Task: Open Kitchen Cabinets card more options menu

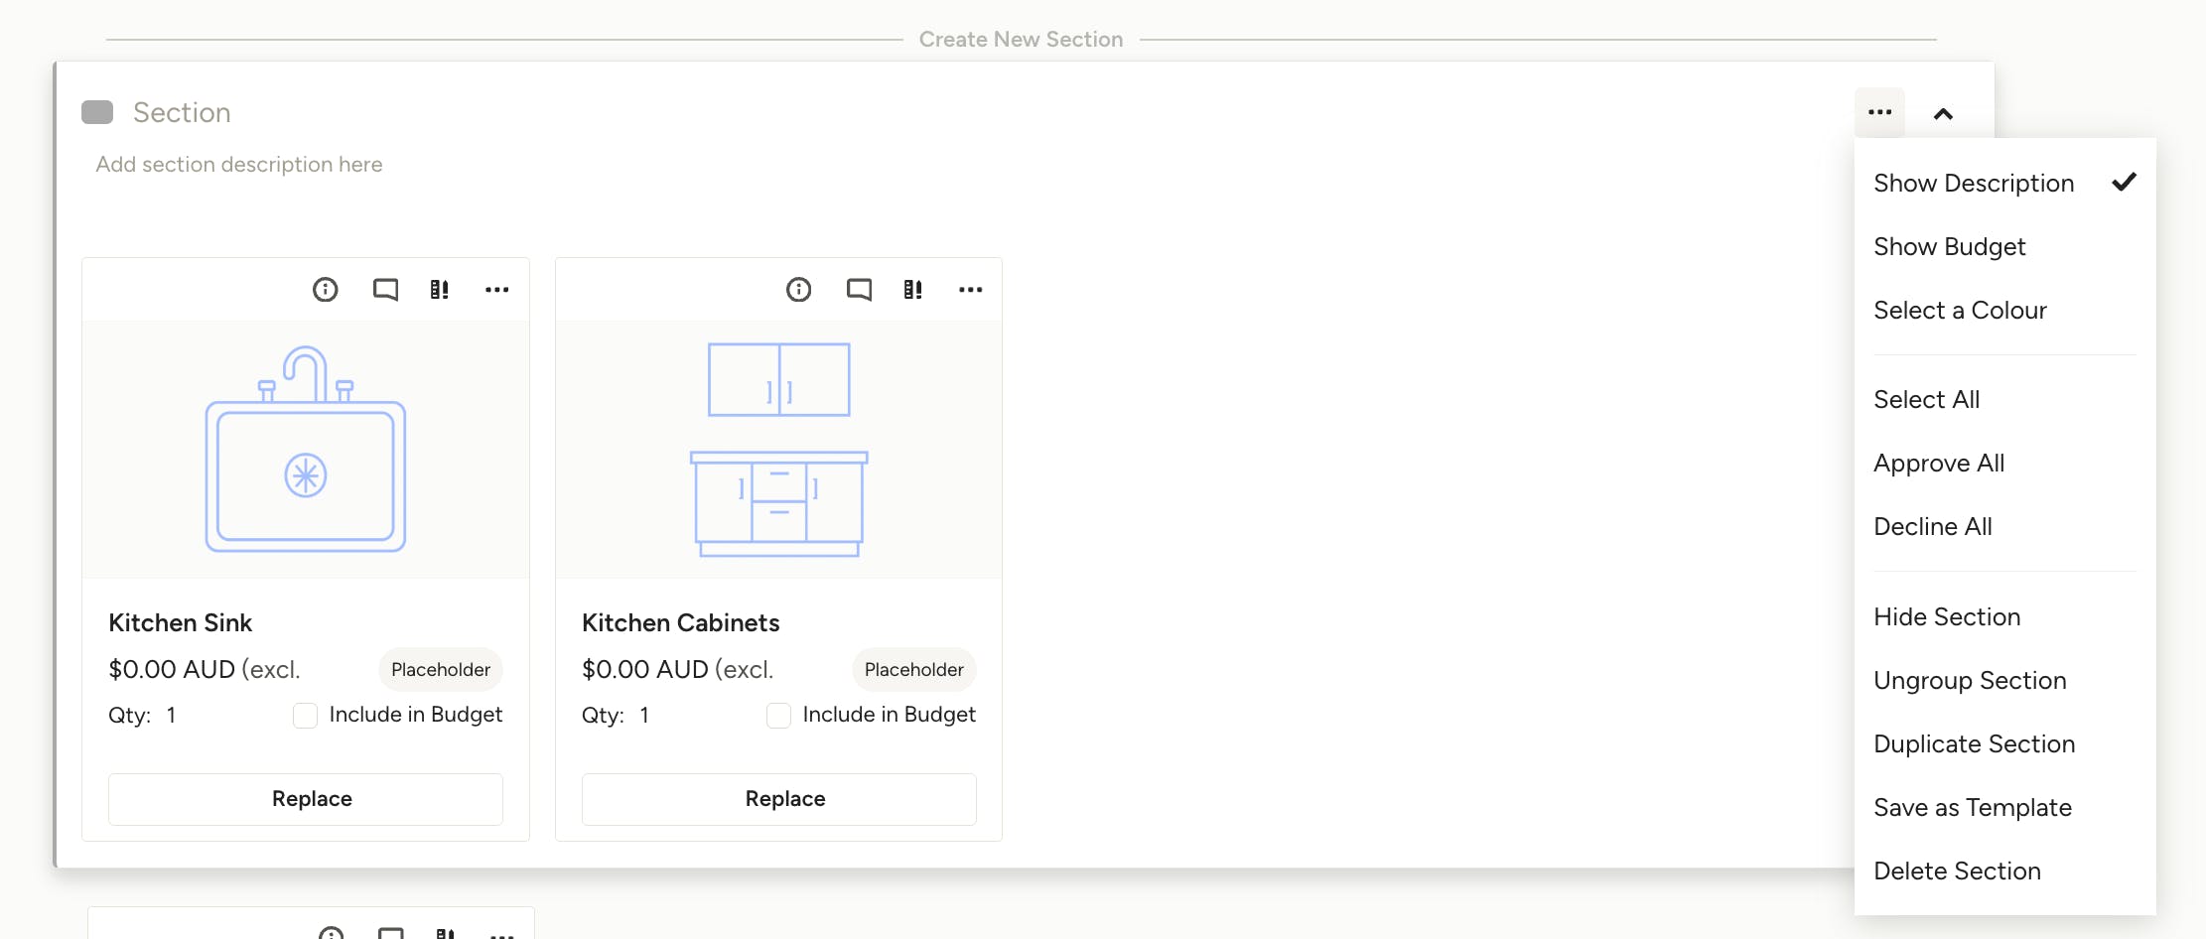Action: pyautogui.click(x=970, y=290)
